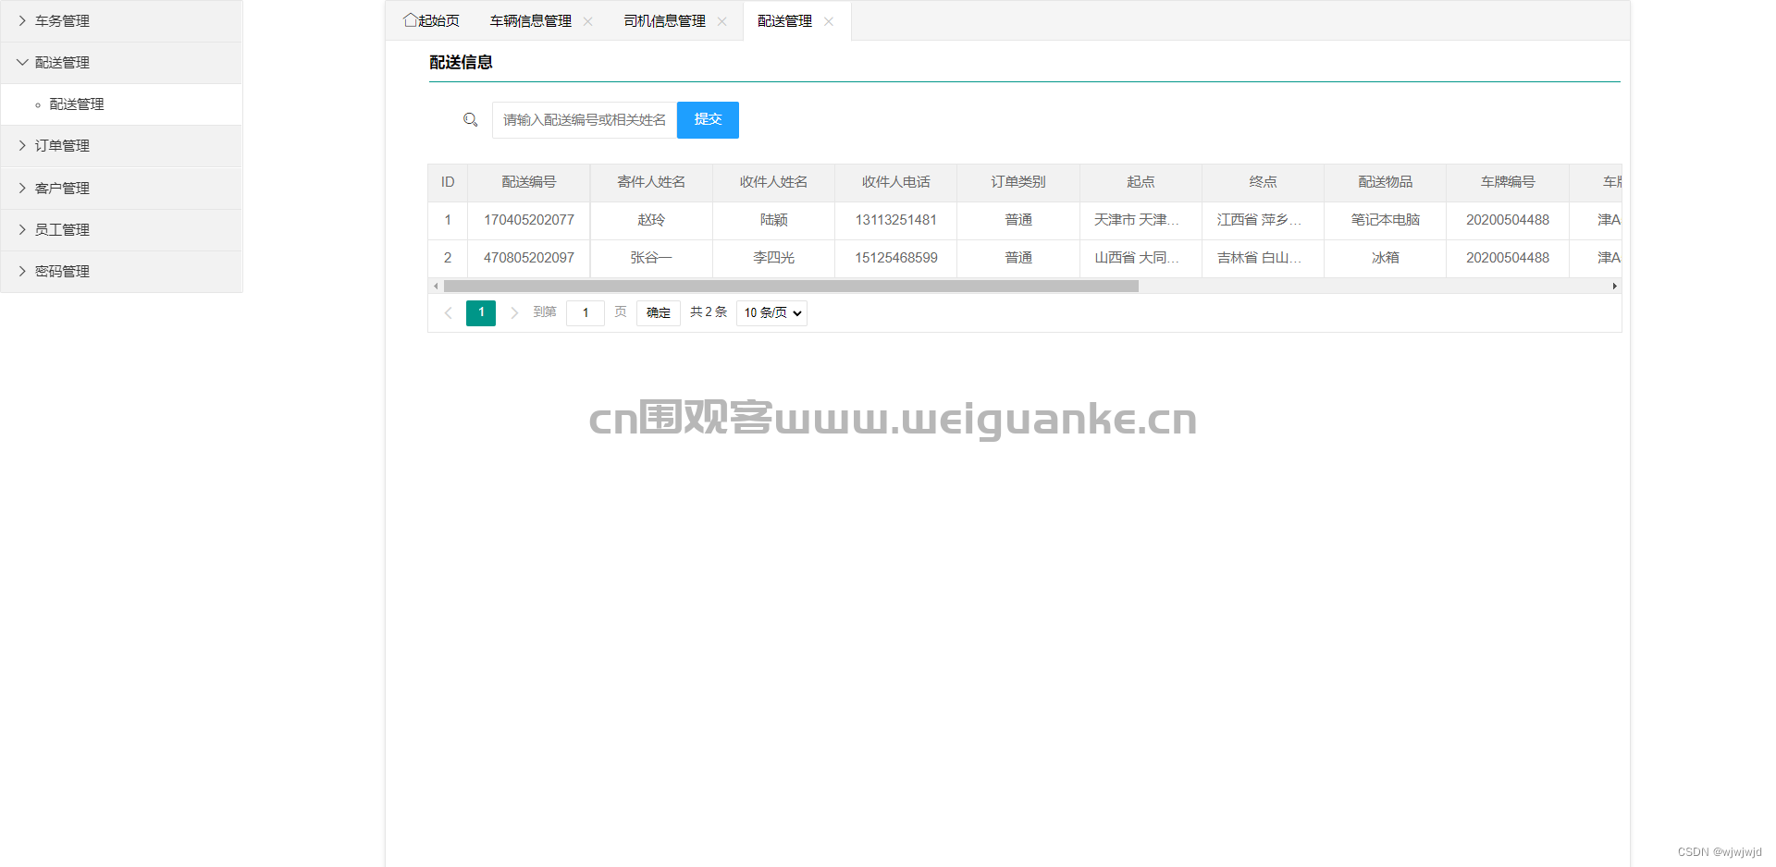Click the 订单类别 column header
Viewport: 1776px width, 867px height.
1018,183
